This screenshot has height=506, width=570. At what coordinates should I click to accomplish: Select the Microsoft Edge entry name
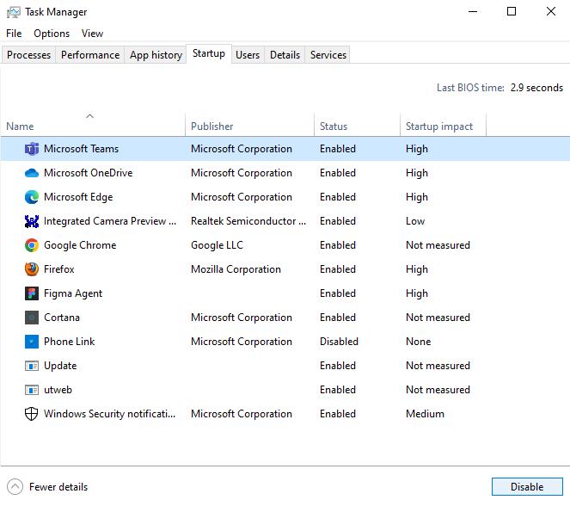78,197
